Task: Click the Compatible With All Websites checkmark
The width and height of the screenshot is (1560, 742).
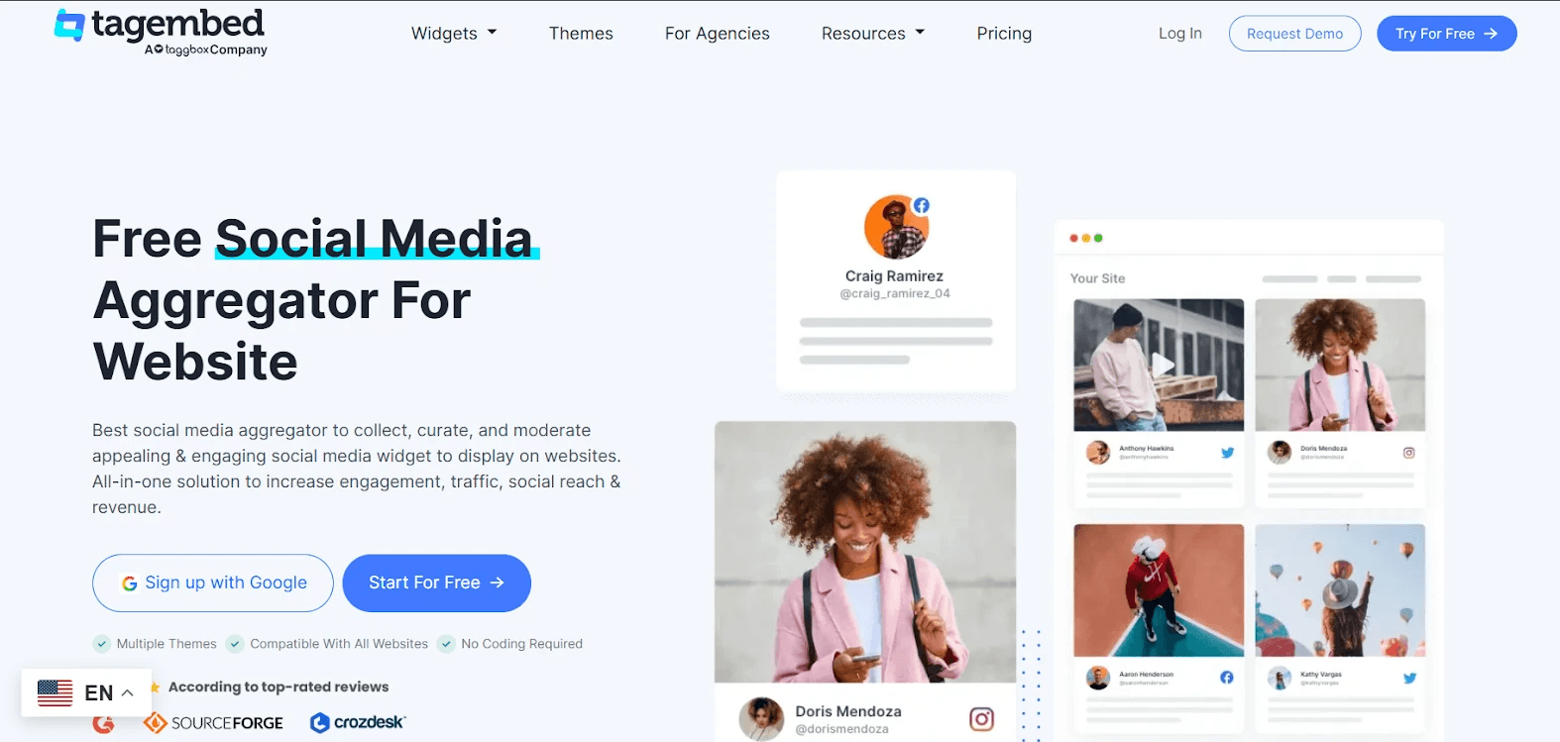Action: pos(235,644)
